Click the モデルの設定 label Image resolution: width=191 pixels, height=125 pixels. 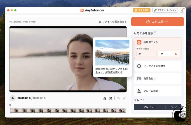click(143, 49)
